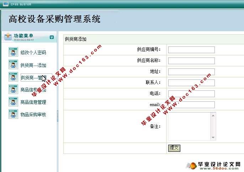Screen dimensions: 244x172
Task: Click the 电话: label
Action: point(155,94)
